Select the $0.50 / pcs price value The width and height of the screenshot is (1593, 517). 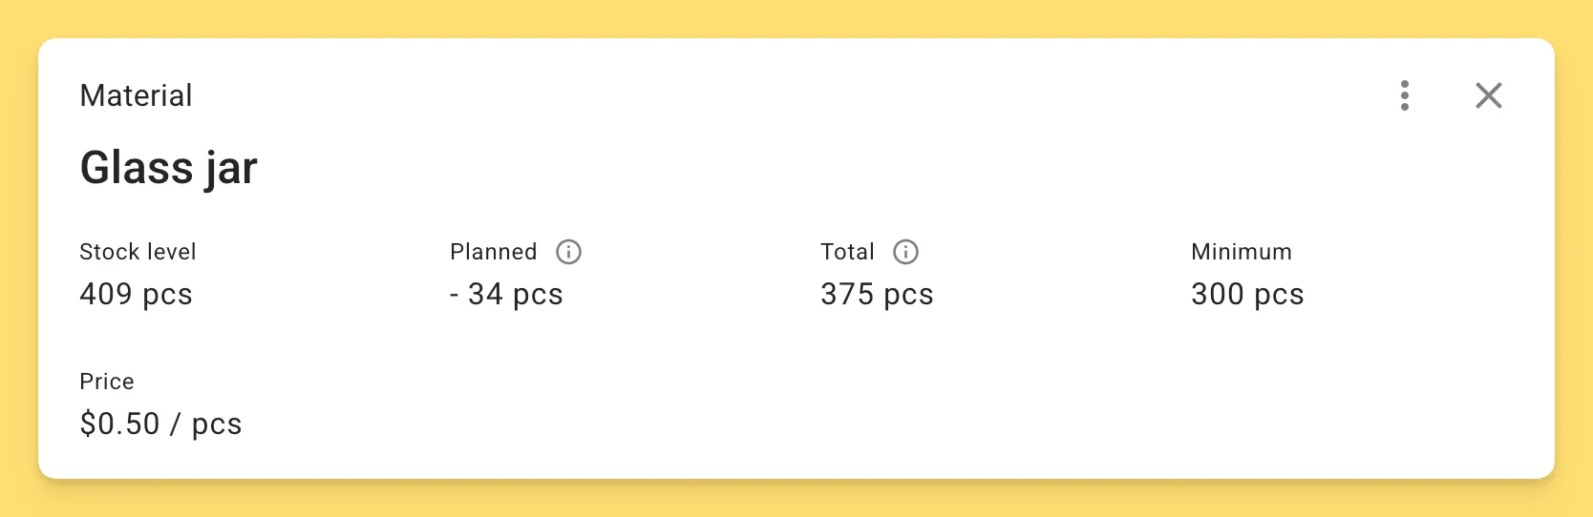pos(160,424)
